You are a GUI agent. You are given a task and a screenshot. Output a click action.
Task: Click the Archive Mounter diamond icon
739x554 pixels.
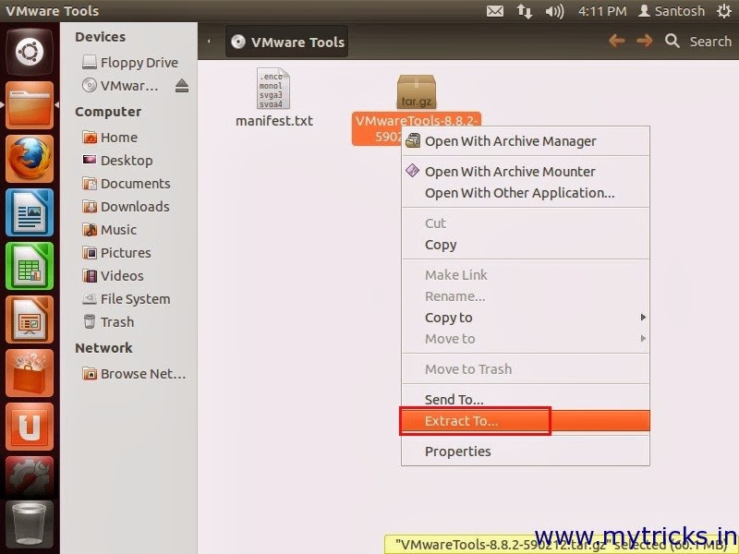412,171
